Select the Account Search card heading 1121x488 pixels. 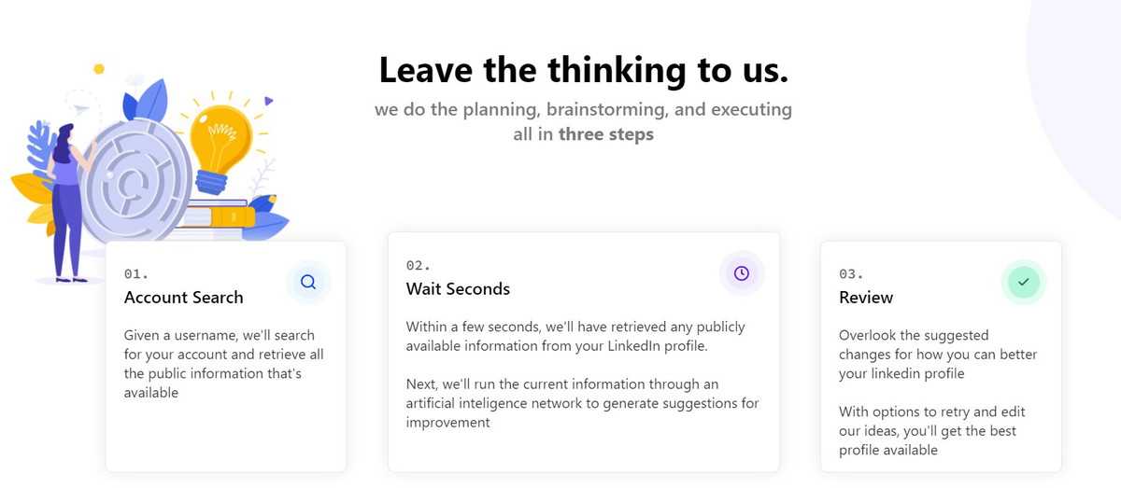pos(183,298)
